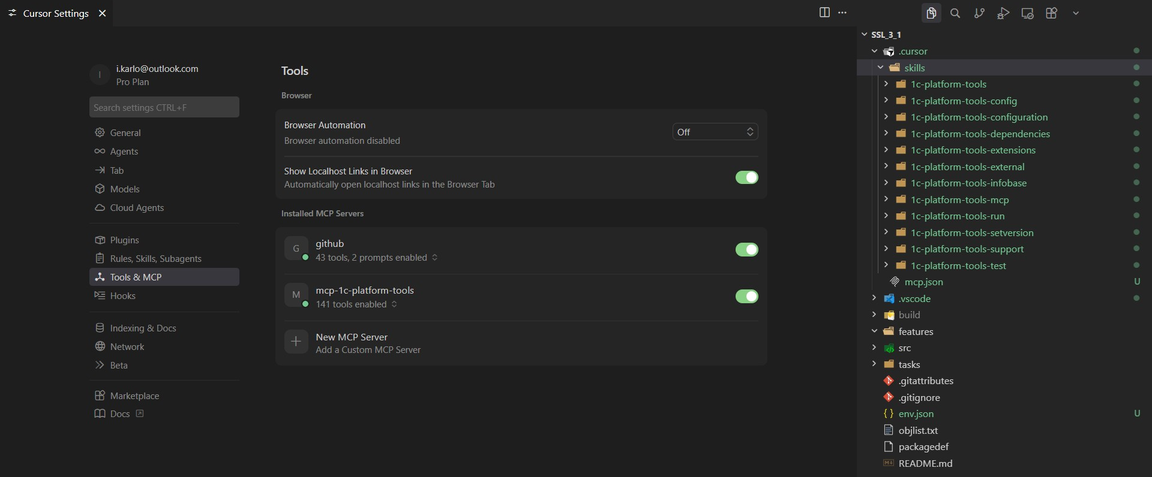
Task: Collapse the .cursor folder
Action: click(x=875, y=51)
